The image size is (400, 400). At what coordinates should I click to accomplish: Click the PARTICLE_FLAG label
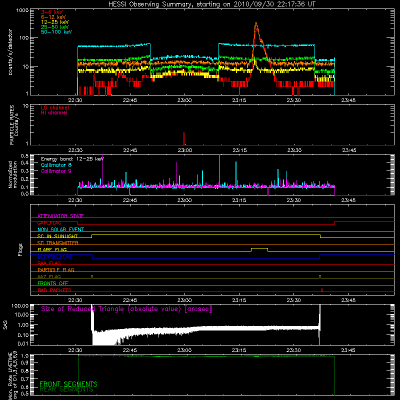tap(56, 269)
